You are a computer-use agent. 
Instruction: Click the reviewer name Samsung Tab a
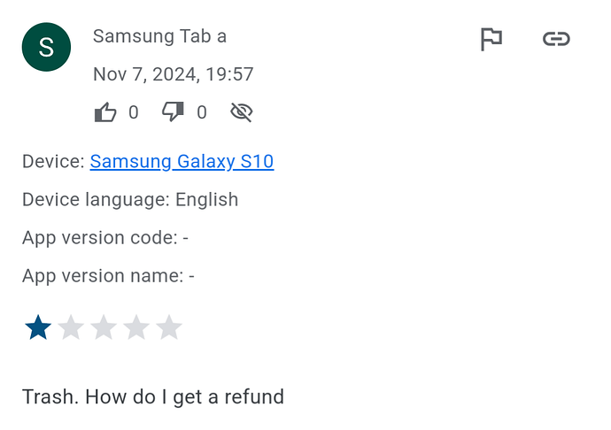coord(159,36)
